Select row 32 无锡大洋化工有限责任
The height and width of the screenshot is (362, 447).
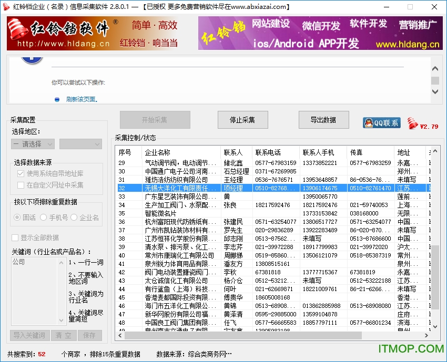(273, 188)
